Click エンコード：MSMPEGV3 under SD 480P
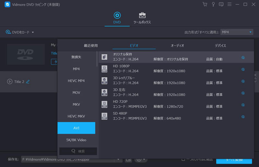The height and width of the screenshot is (167, 259). [130, 118]
